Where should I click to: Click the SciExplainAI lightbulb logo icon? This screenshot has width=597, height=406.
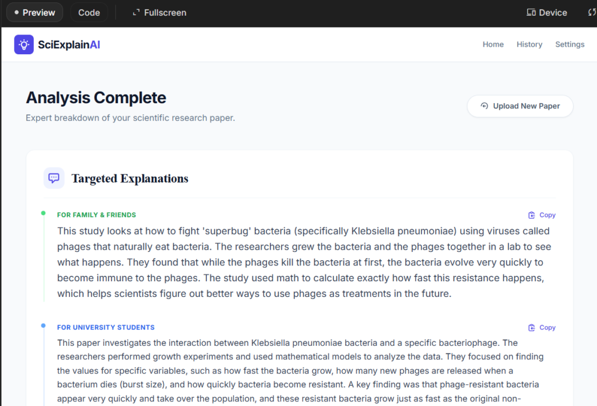point(24,44)
